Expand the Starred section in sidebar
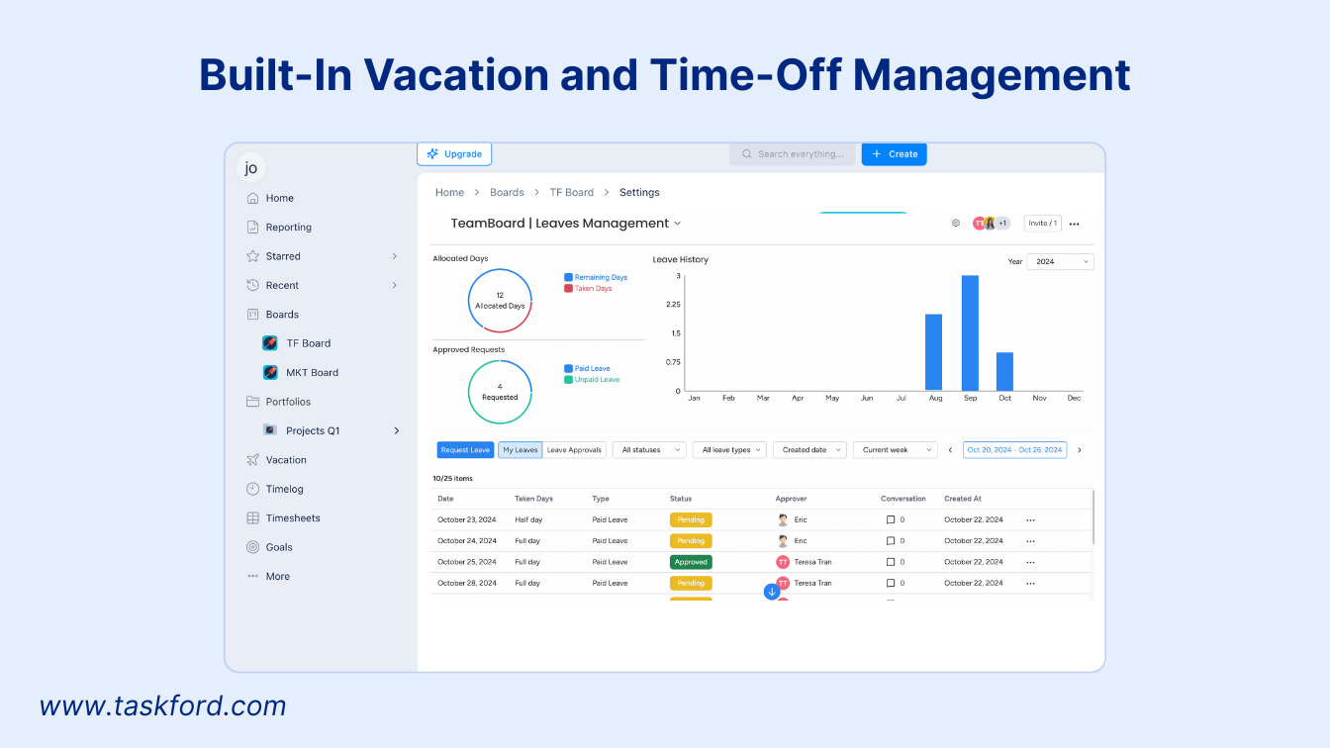 [394, 256]
